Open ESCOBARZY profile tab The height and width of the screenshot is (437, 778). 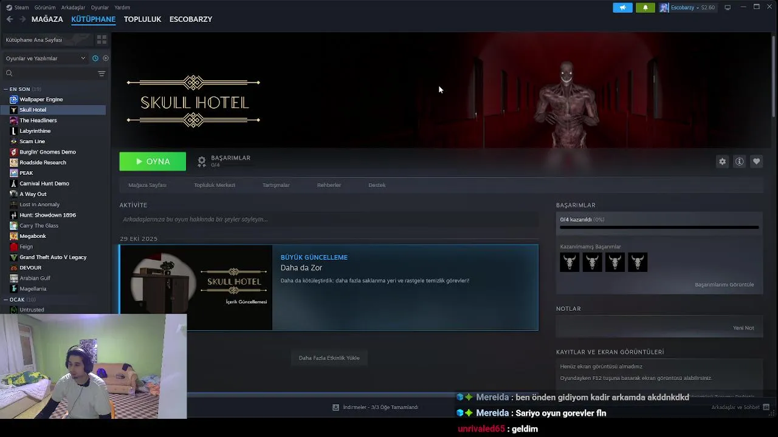coord(191,19)
